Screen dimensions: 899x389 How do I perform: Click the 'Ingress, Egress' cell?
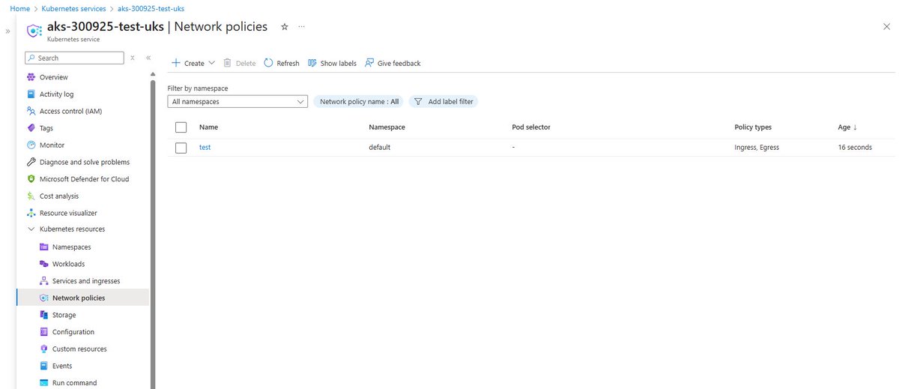[x=757, y=148]
